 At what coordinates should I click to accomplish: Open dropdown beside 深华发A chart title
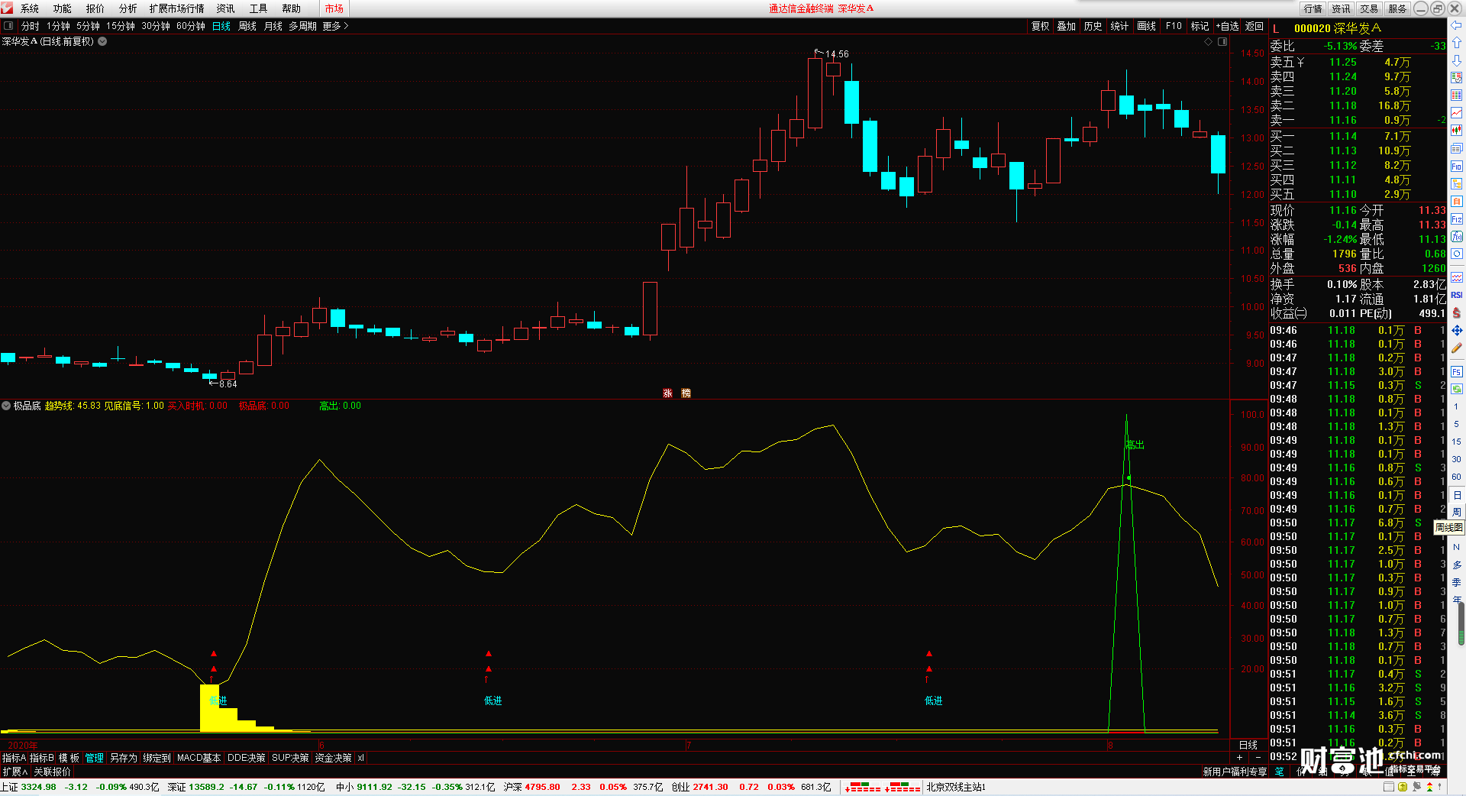102,41
